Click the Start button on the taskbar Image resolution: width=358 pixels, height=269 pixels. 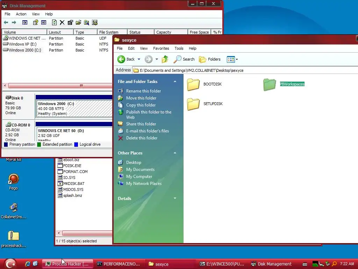tap(10, 264)
